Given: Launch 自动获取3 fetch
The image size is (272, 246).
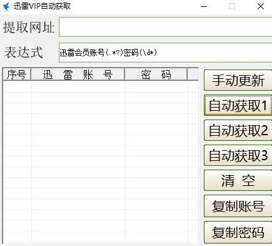Looking at the screenshot, I should click(238, 155).
